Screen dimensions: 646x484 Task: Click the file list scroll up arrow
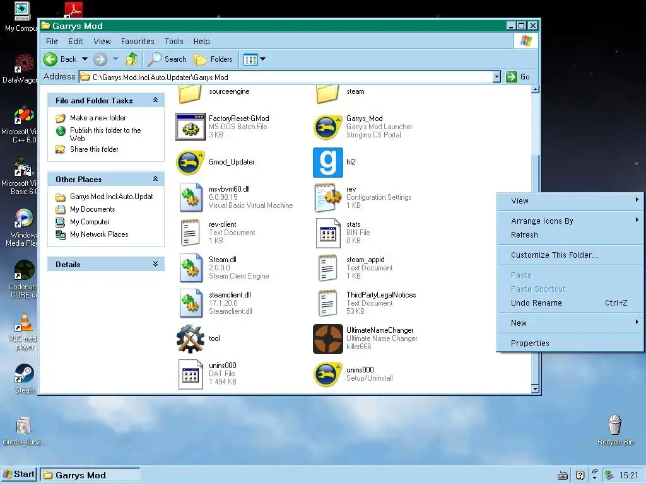point(535,89)
